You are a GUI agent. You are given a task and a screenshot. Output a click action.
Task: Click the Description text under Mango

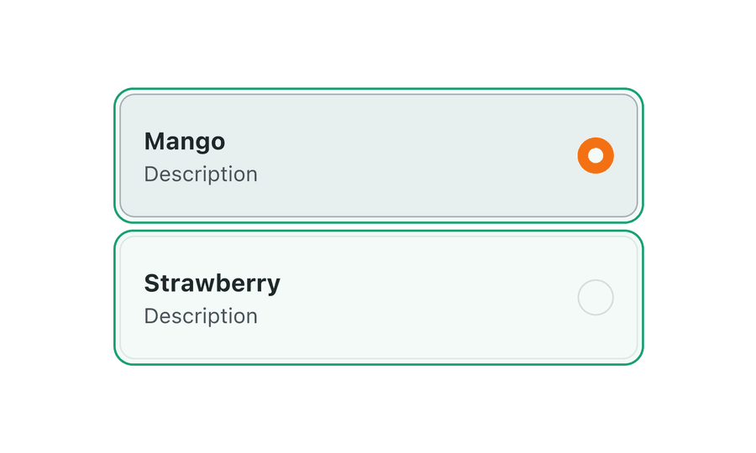point(201,174)
